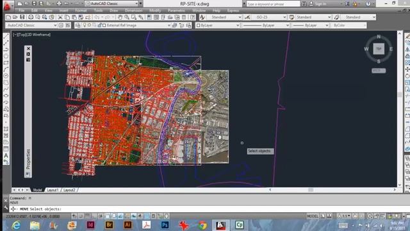Open Google Chrome from the taskbar
Image resolution: width=410 pixels, height=231 pixels.
pyautogui.click(x=202, y=225)
